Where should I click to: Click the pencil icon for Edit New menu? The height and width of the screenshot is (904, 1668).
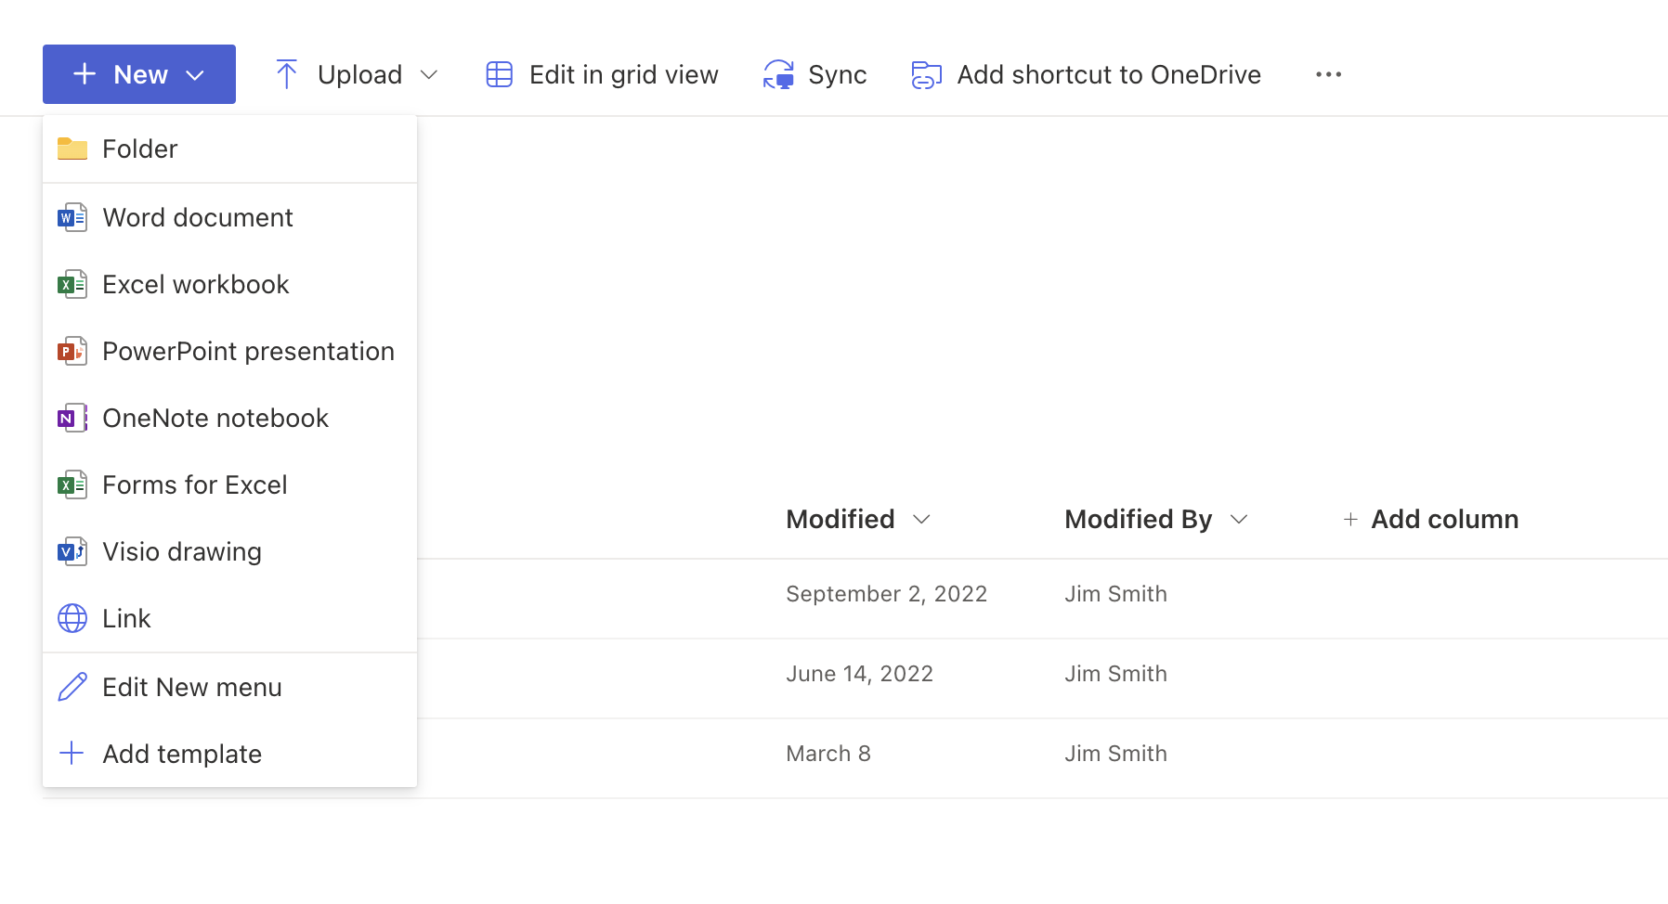(x=72, y=687)
